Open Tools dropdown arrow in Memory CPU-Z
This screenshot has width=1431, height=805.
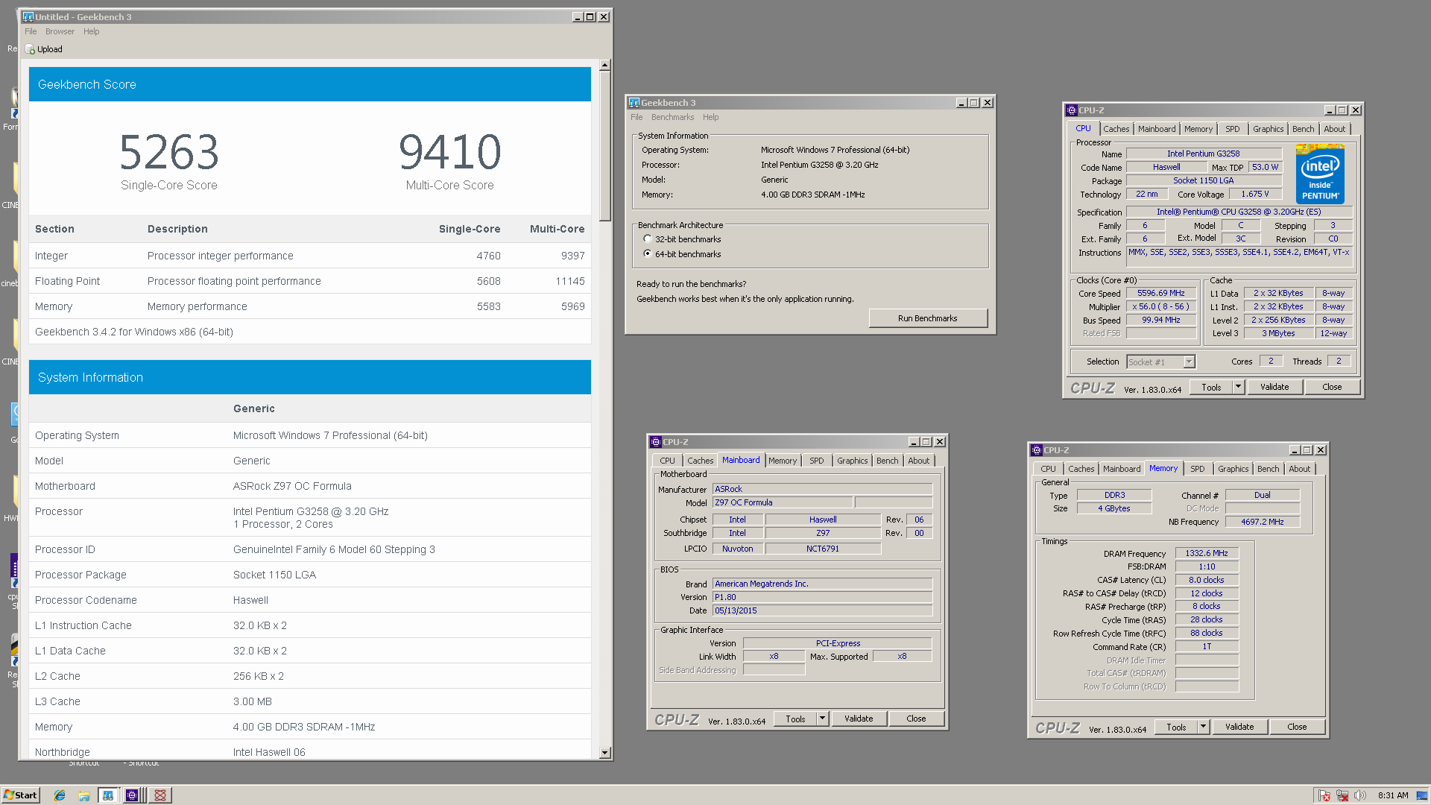click(x=1203, y=727)
